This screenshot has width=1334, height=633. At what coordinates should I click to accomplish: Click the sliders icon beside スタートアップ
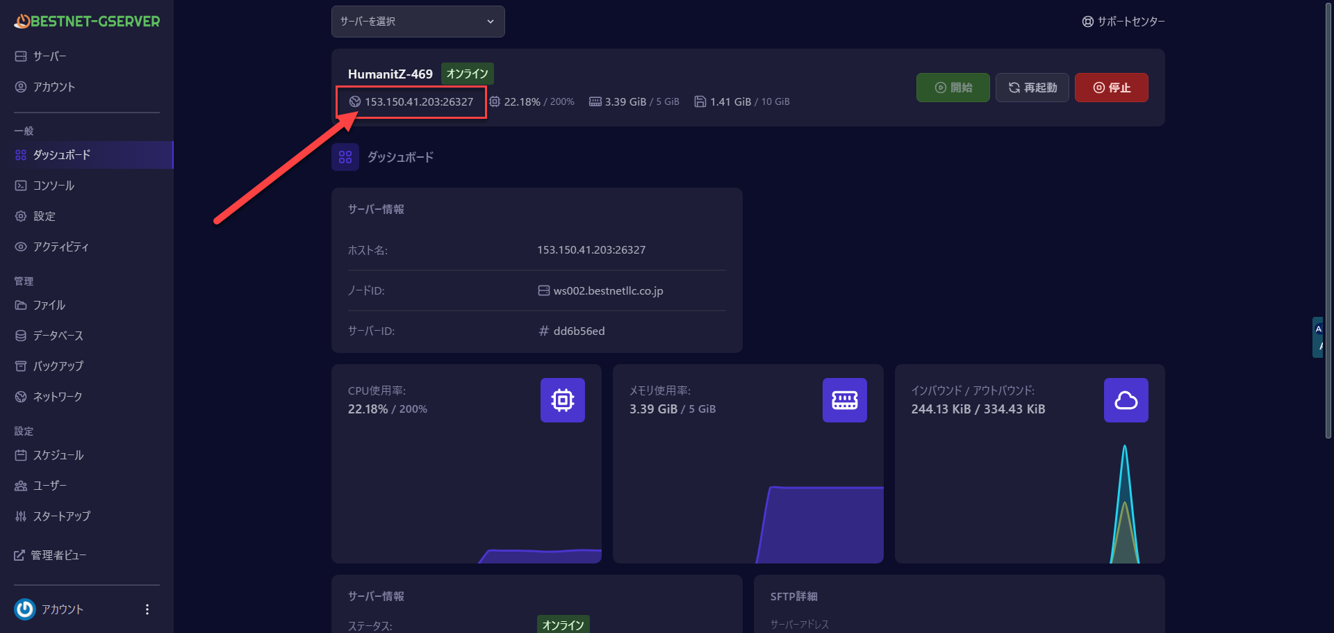[21, 516]
